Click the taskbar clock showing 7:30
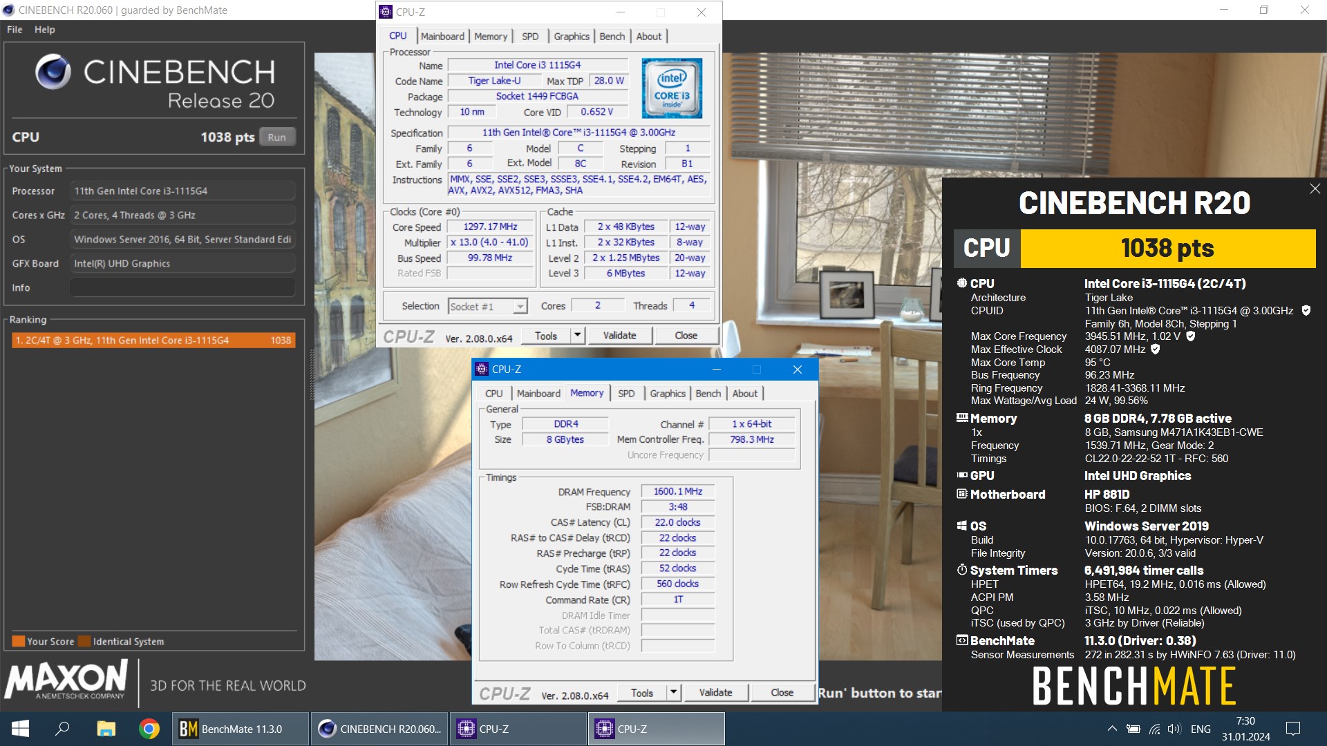This screenshot has height=746, width=1327. click(1245, 721)
